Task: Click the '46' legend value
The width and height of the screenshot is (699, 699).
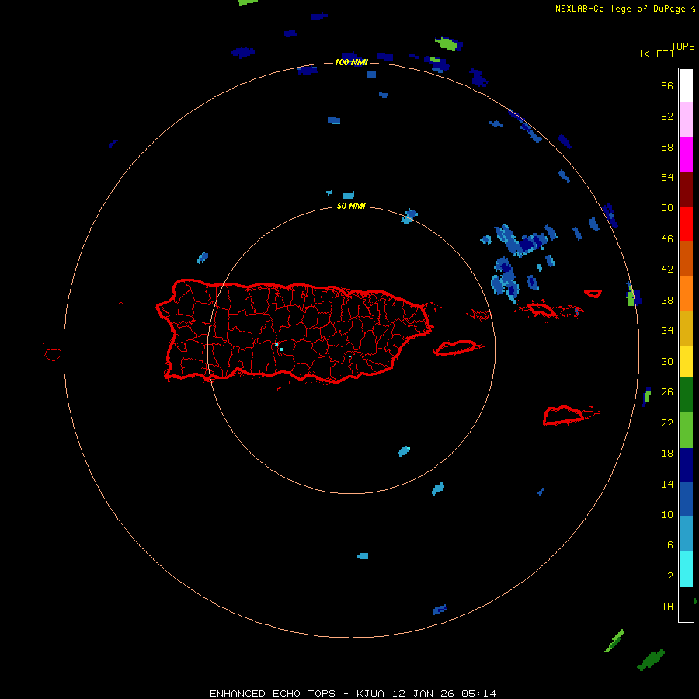Action: [667, 239]
